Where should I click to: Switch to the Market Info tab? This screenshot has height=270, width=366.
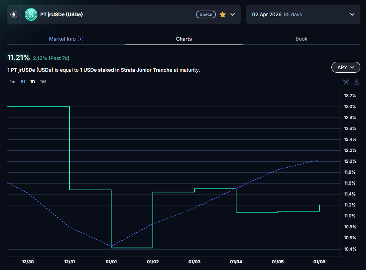pos(62,39)
